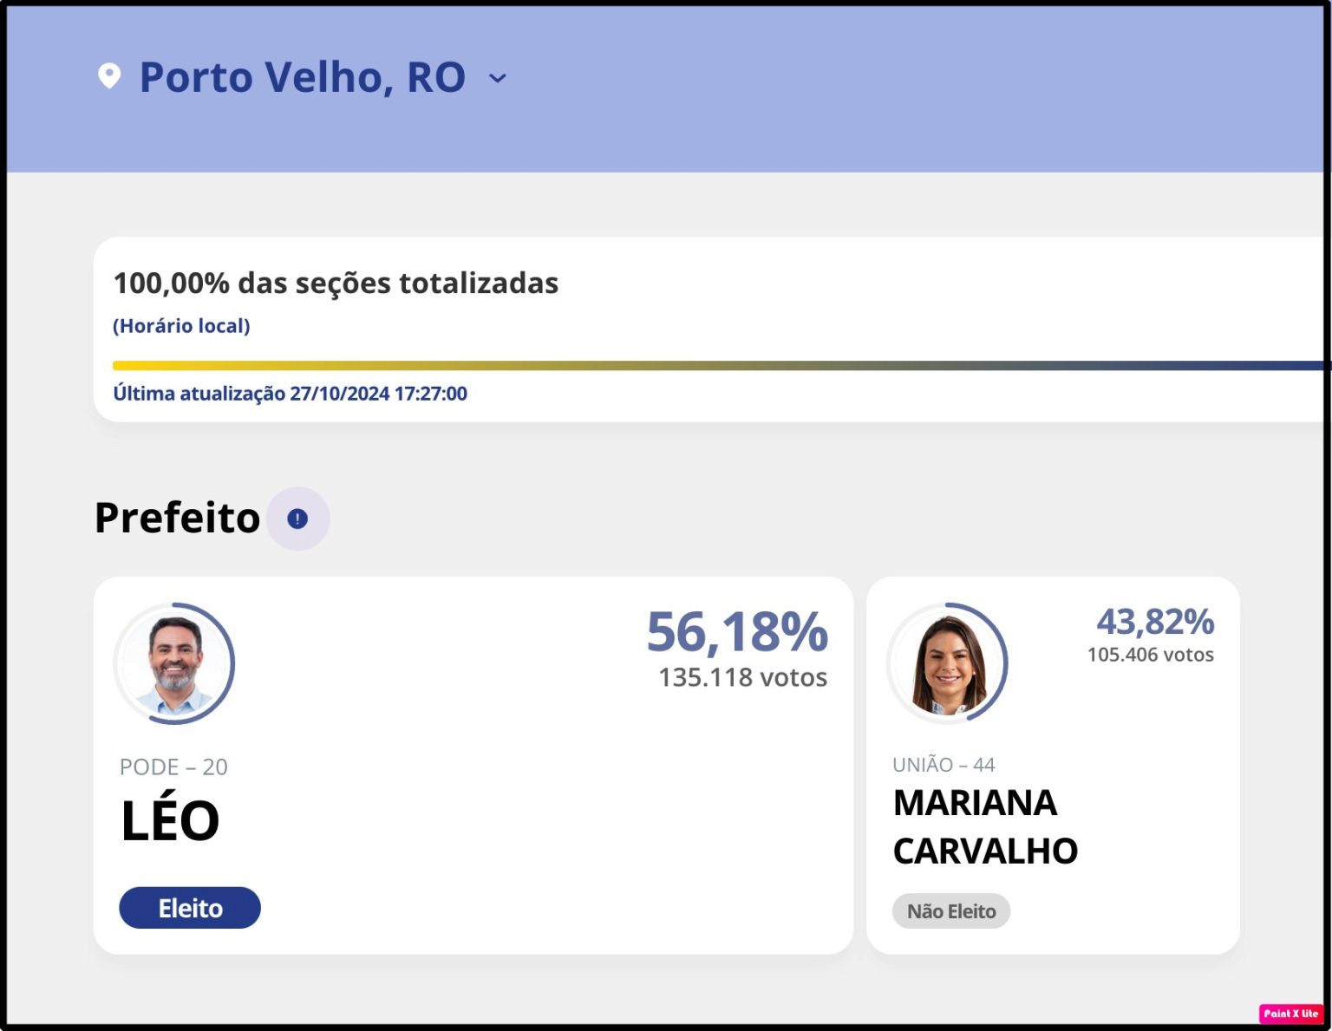
Task: Click the Prefeito section heading
Action: (177, 518)
